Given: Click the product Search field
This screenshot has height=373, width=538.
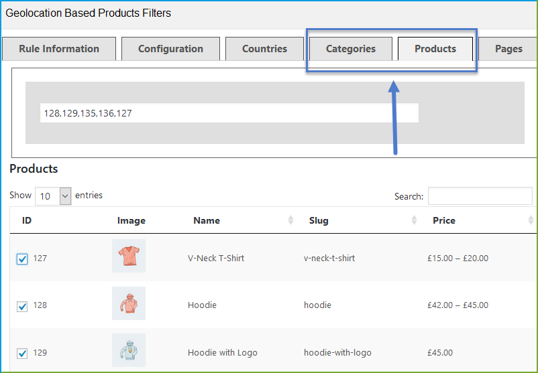Looking at the screenshot, I should click(x=480, y=196).
